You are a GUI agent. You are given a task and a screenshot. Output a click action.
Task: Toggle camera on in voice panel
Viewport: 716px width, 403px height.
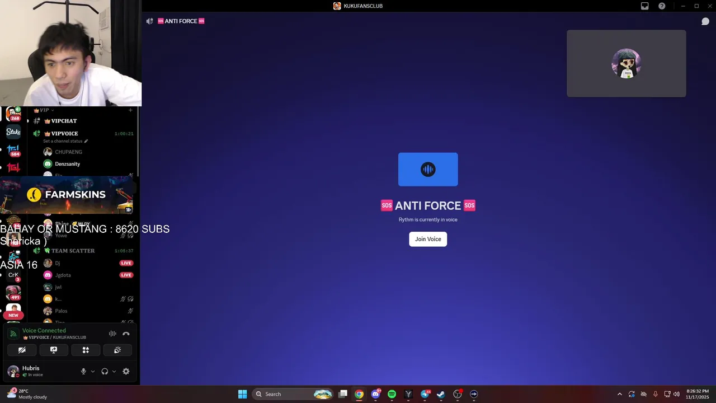click(22, 350)
